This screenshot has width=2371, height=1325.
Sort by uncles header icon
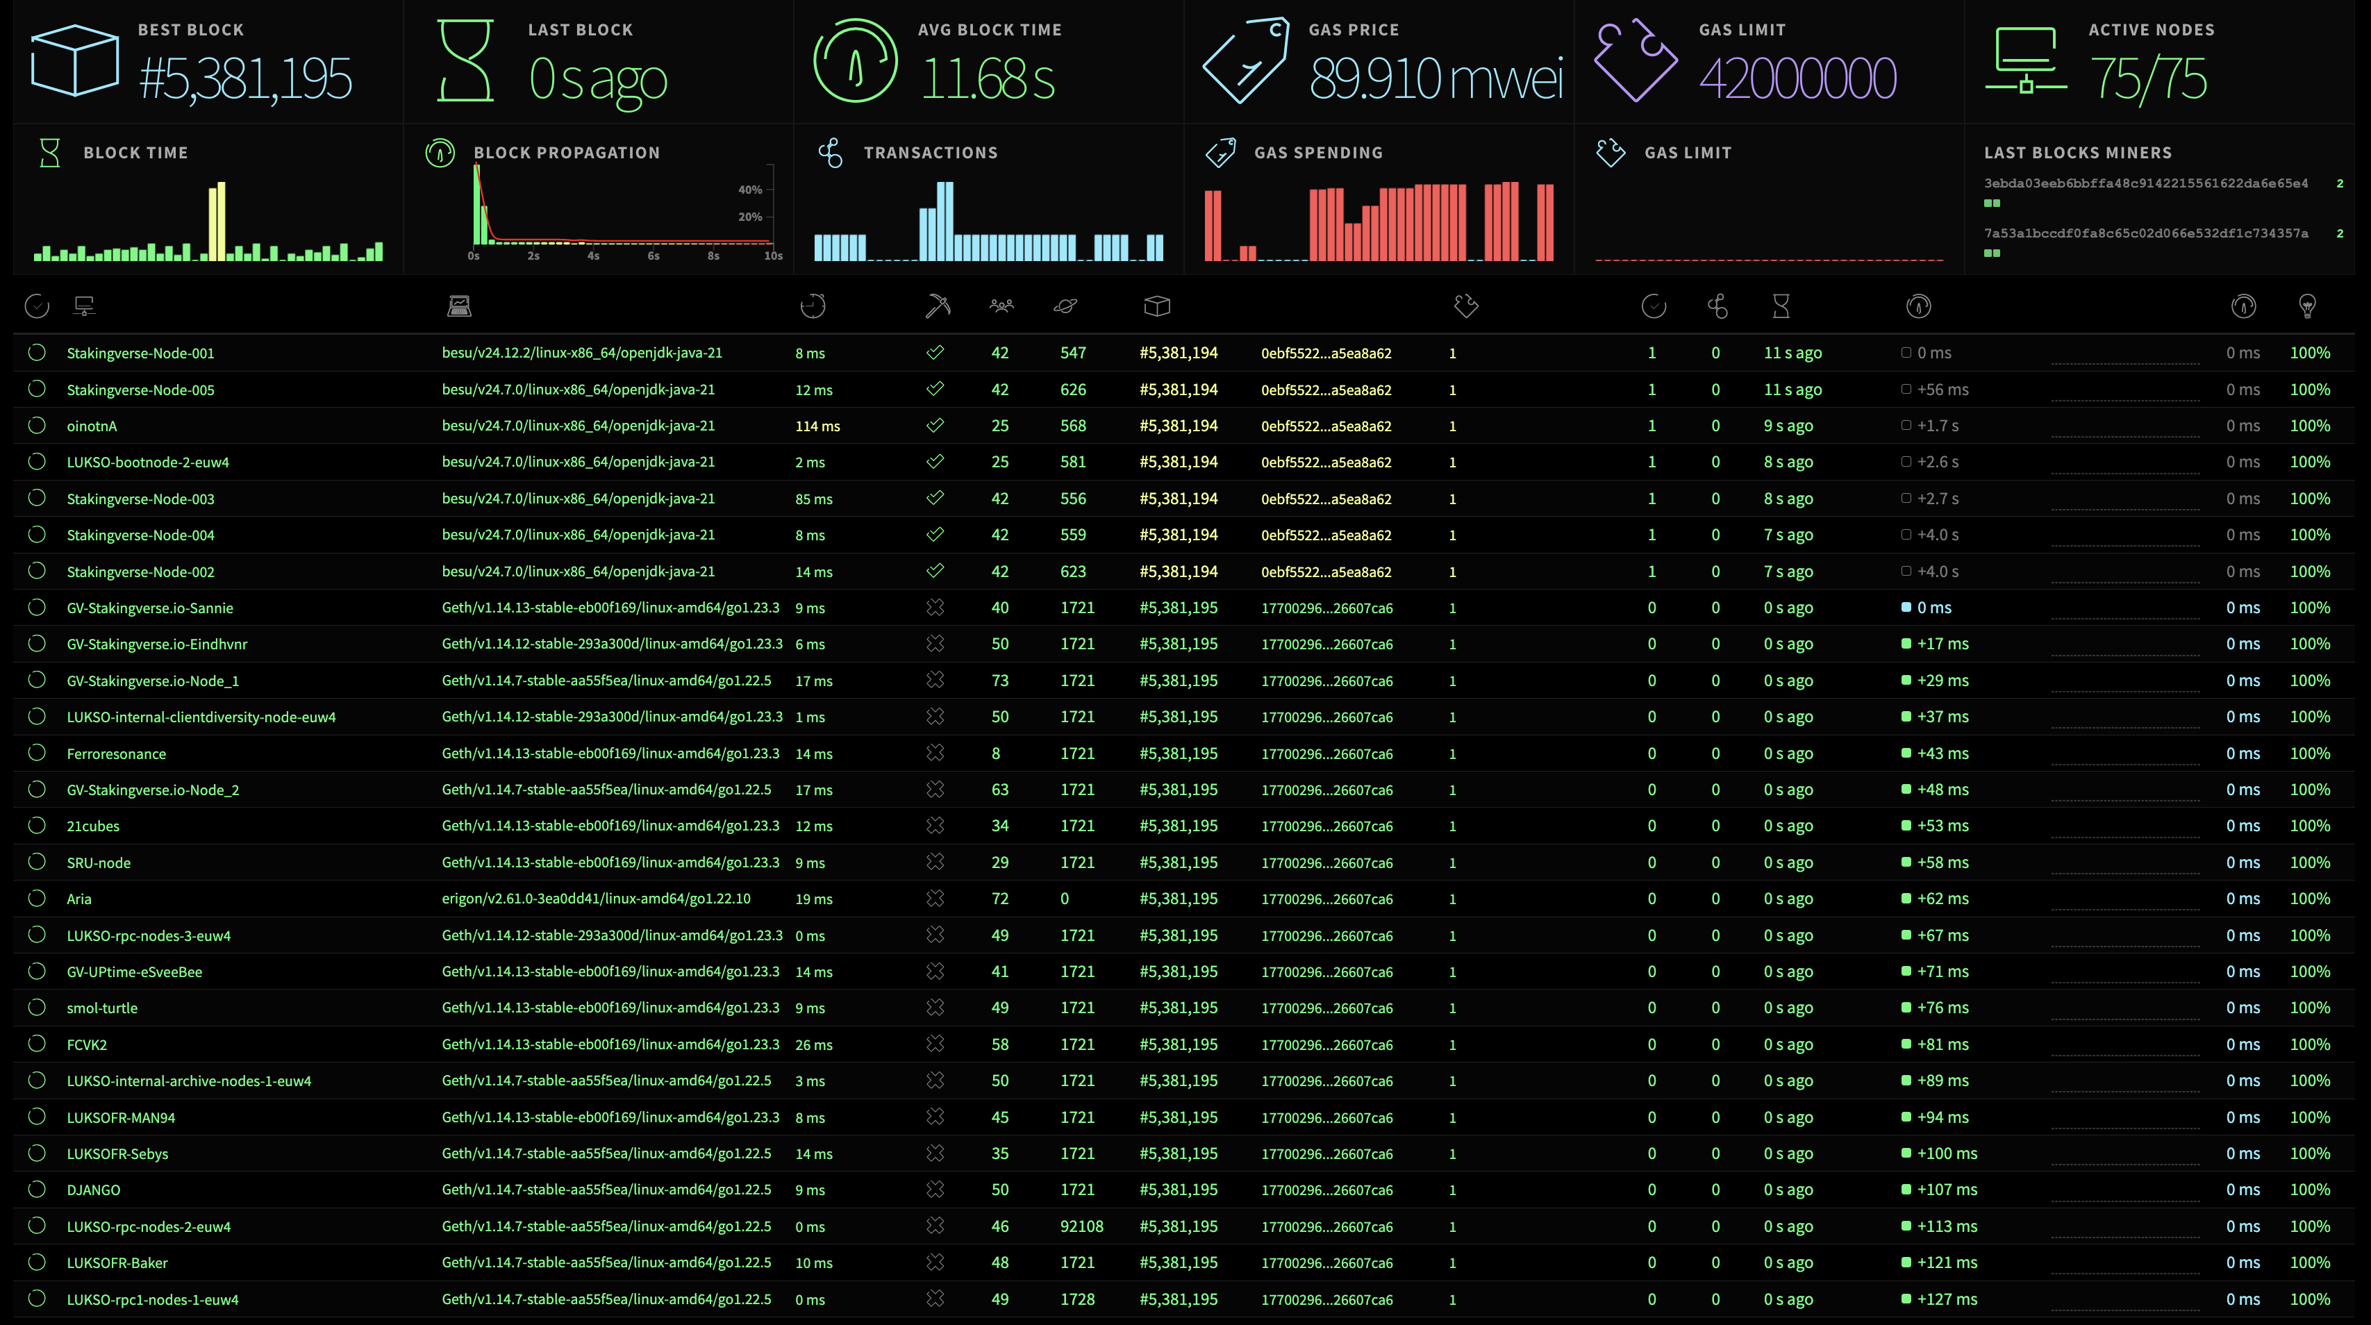pyautogui.click(x=1717, y=306)
